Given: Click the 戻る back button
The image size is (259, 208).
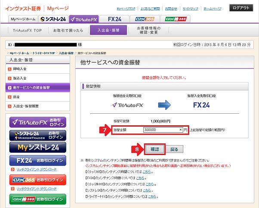Looking at the screenshot, I should pyautogui.click(x=174, y=149).
